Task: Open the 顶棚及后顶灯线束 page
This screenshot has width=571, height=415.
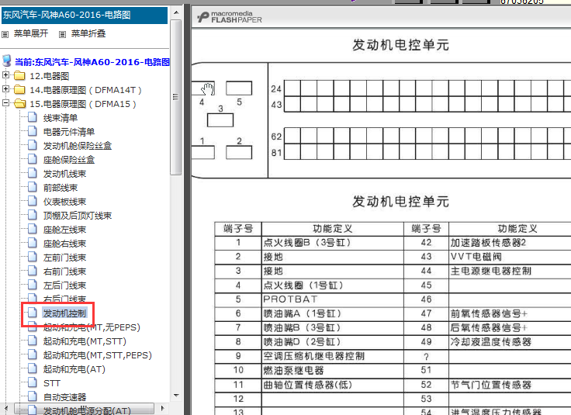Action: tap(78, 216)
